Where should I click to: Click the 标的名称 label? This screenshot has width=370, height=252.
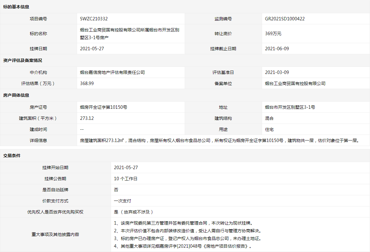(39, 34)
